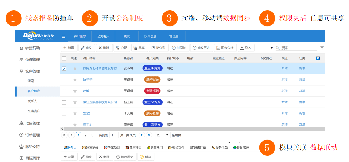The image size is (349, 162).
Task: Star the 陈芊芊 customer row
Action: [75, 80]
